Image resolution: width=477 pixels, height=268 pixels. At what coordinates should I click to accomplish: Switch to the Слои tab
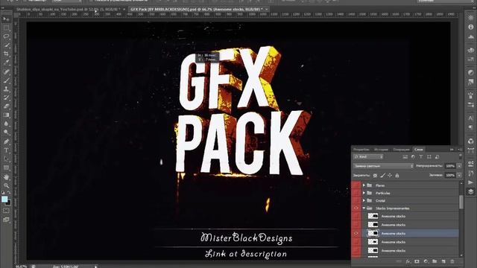419,150
